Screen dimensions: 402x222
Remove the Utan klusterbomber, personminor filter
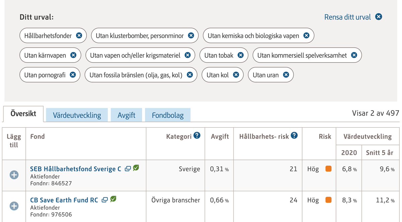191,35
